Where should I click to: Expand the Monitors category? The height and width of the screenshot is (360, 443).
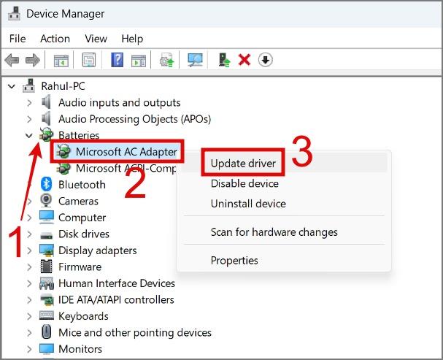tap(29, 349)
